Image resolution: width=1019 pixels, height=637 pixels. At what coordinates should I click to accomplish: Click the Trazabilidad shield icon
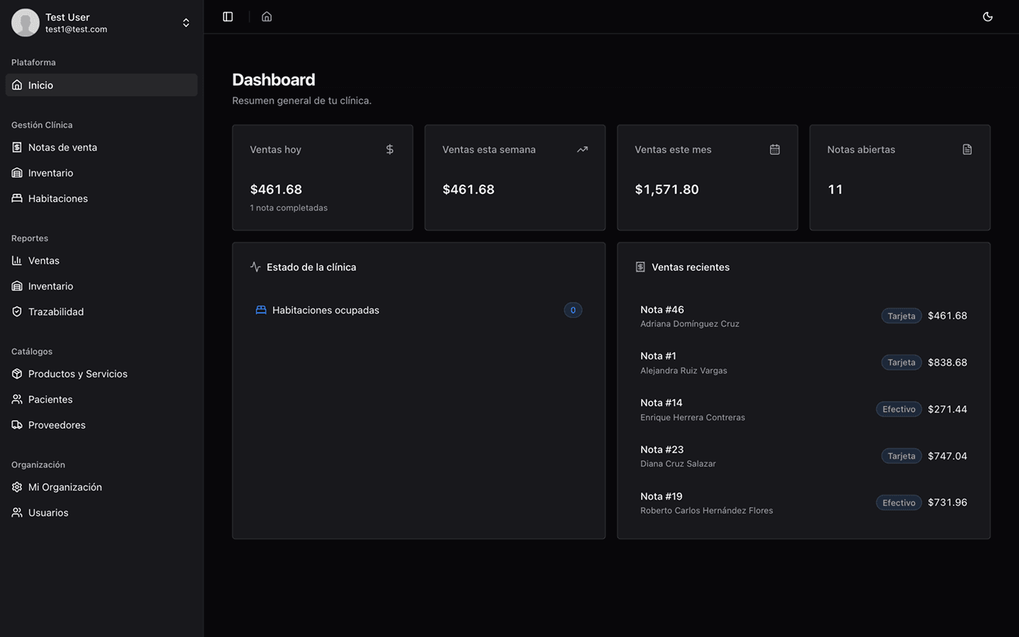coord(17,311)
